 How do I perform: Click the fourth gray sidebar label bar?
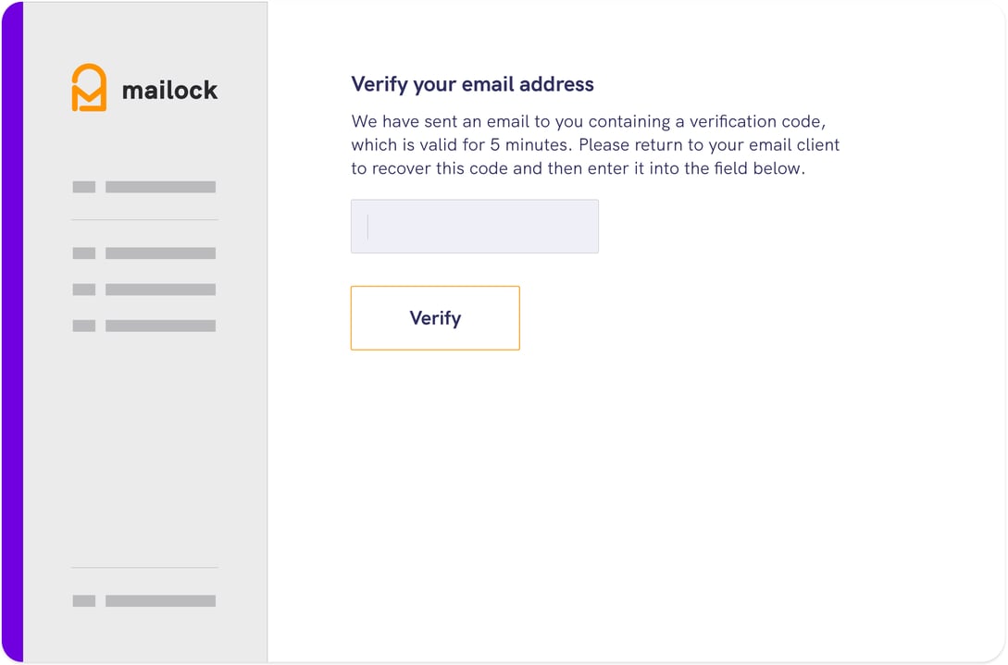pyautogui.click(x=159, y=325)
